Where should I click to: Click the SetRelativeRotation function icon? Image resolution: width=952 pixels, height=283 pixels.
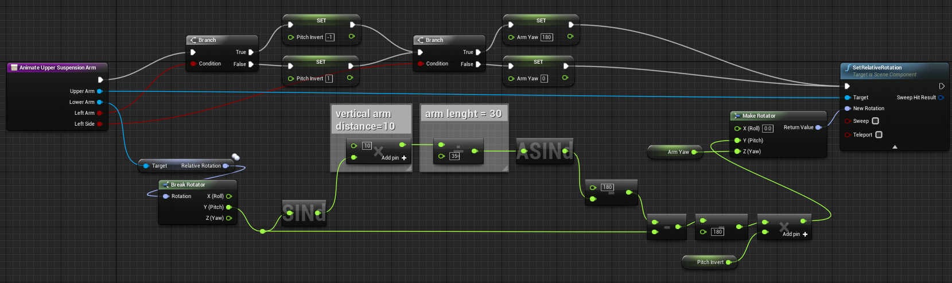[x=848, y=68]
